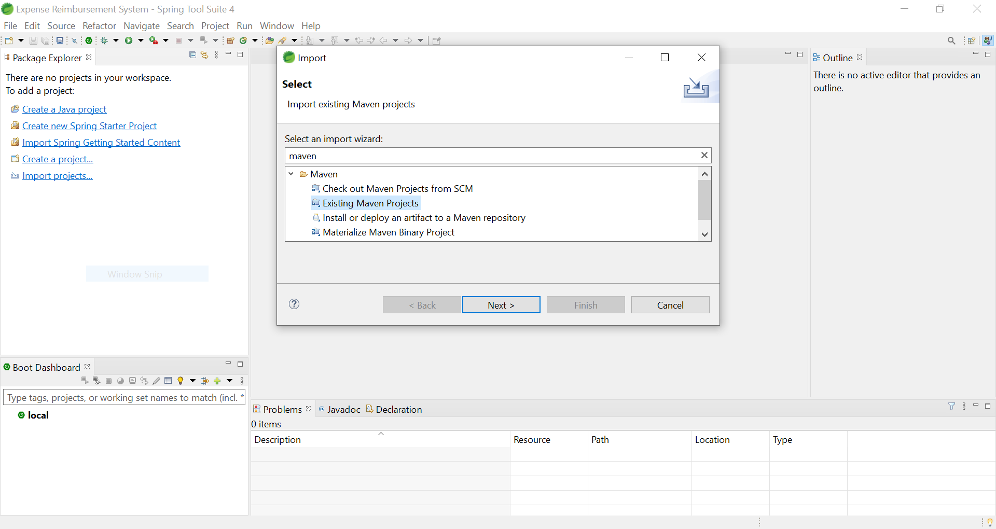Click the Boot Dashboard tag filter field
The height and width of the screenshot is (529, 996).
click(124, 398)
